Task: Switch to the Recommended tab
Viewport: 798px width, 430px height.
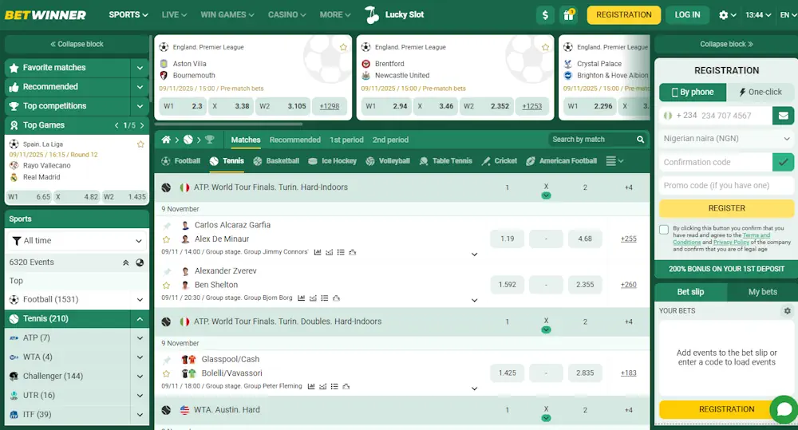Action: pyautogui.click(x=295, y=140)
